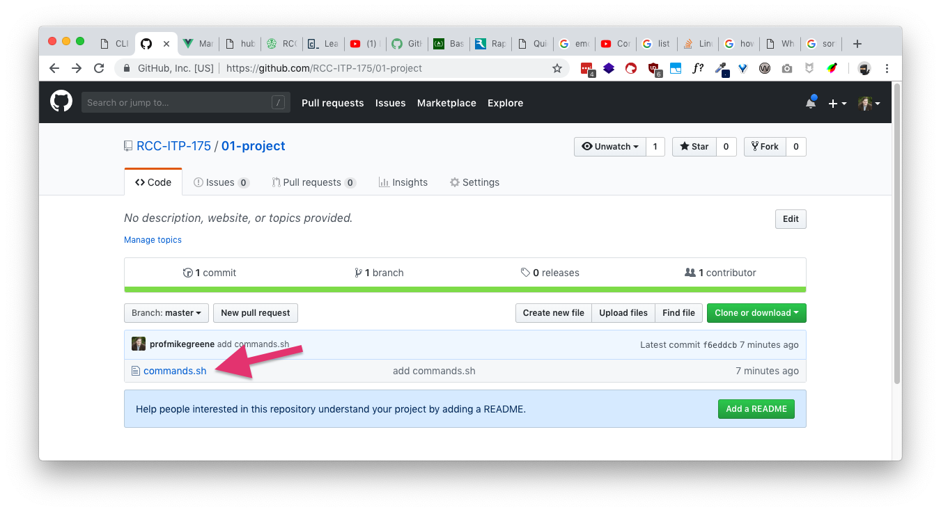The height and width of the screenshot is (512, 941).
Task: Click the watchers count 1
Action: click(x=655, y=146)
